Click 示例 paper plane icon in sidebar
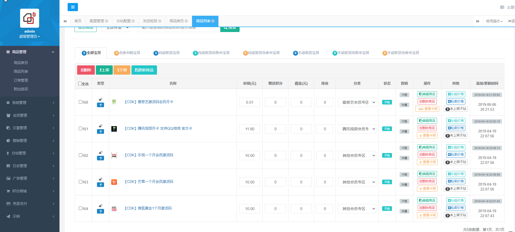515x232 pixels. tap(8, 216)
